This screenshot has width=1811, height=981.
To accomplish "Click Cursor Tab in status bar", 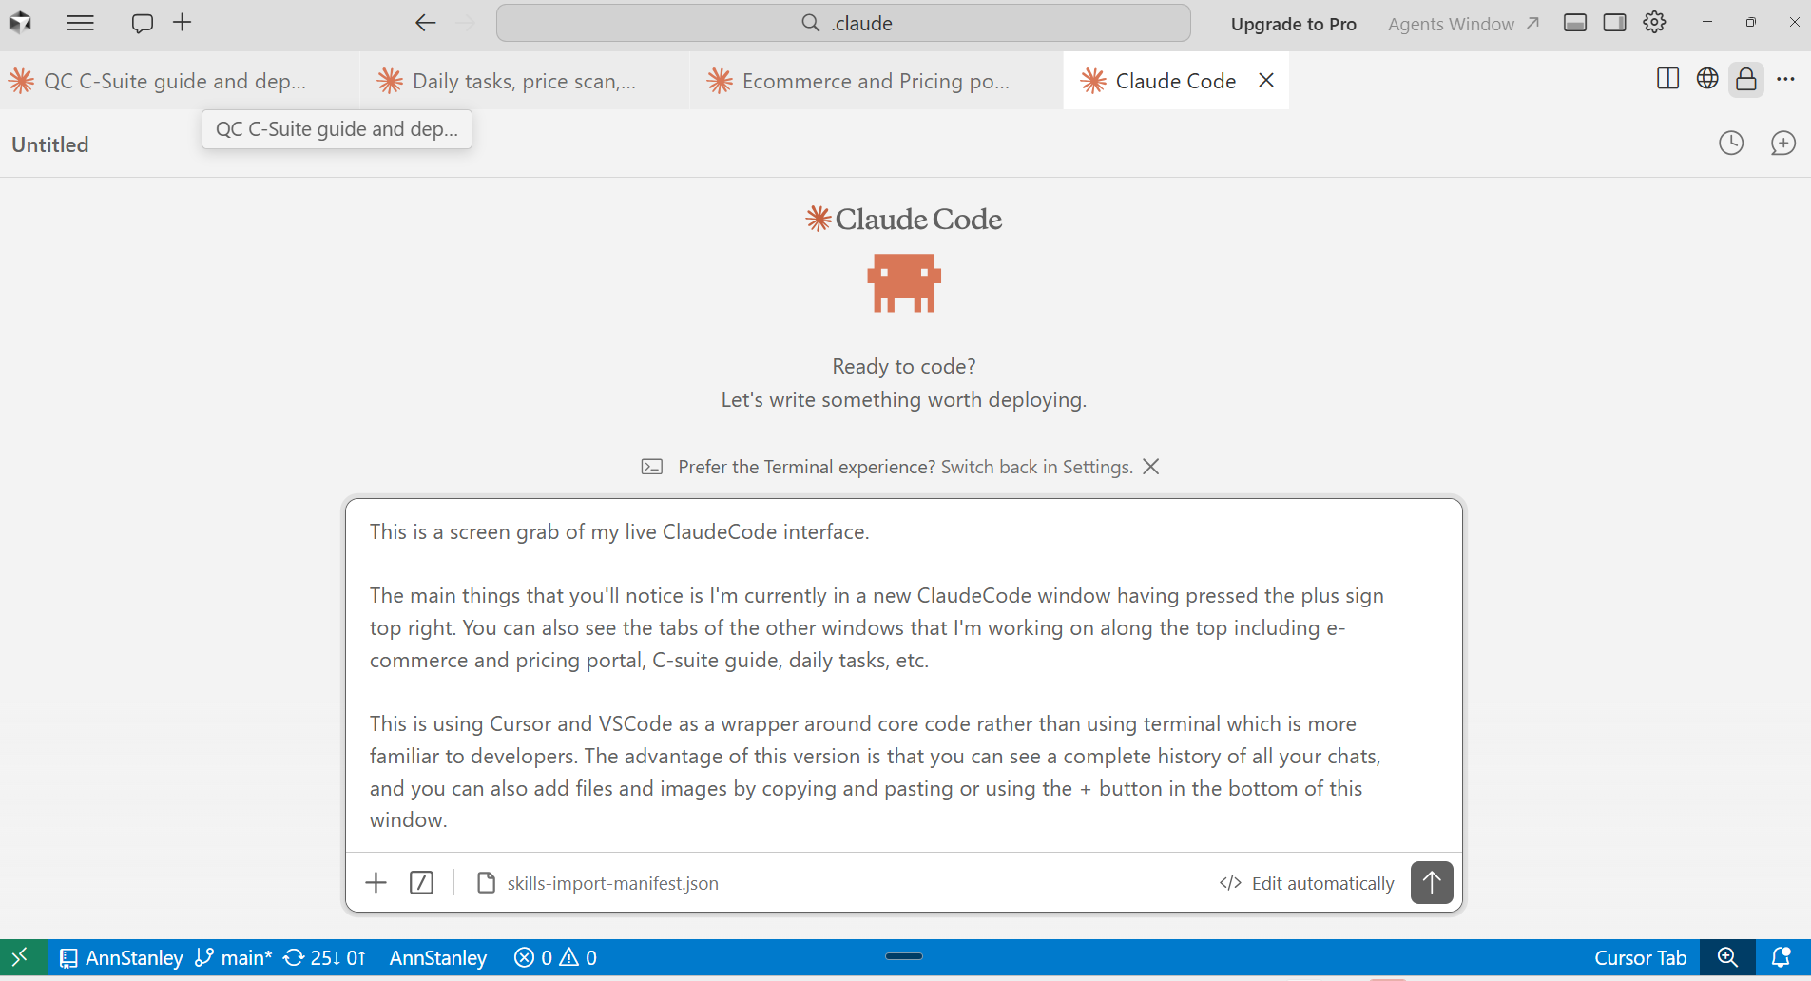I will 1641,957.
